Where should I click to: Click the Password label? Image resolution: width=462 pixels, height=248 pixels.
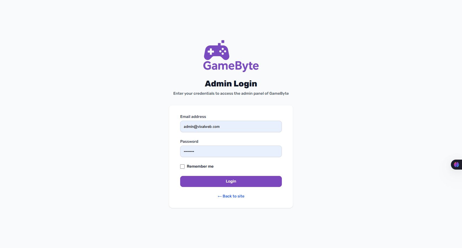(x=189, y=141)
